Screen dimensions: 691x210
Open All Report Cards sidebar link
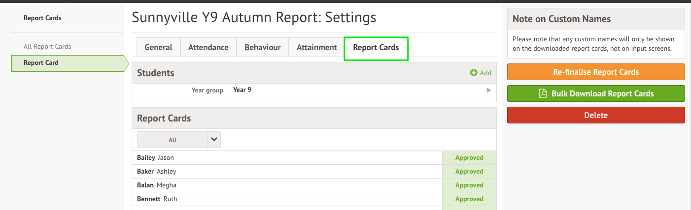[47, 46]
